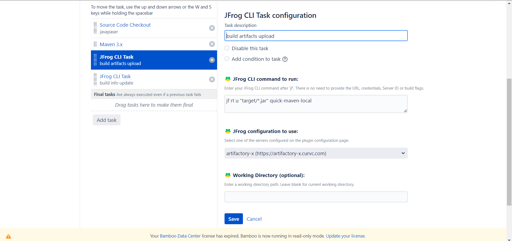This screenshot has width=512, height=241.
Task: Open the Maven 3.x task
Action: [111, 44]
